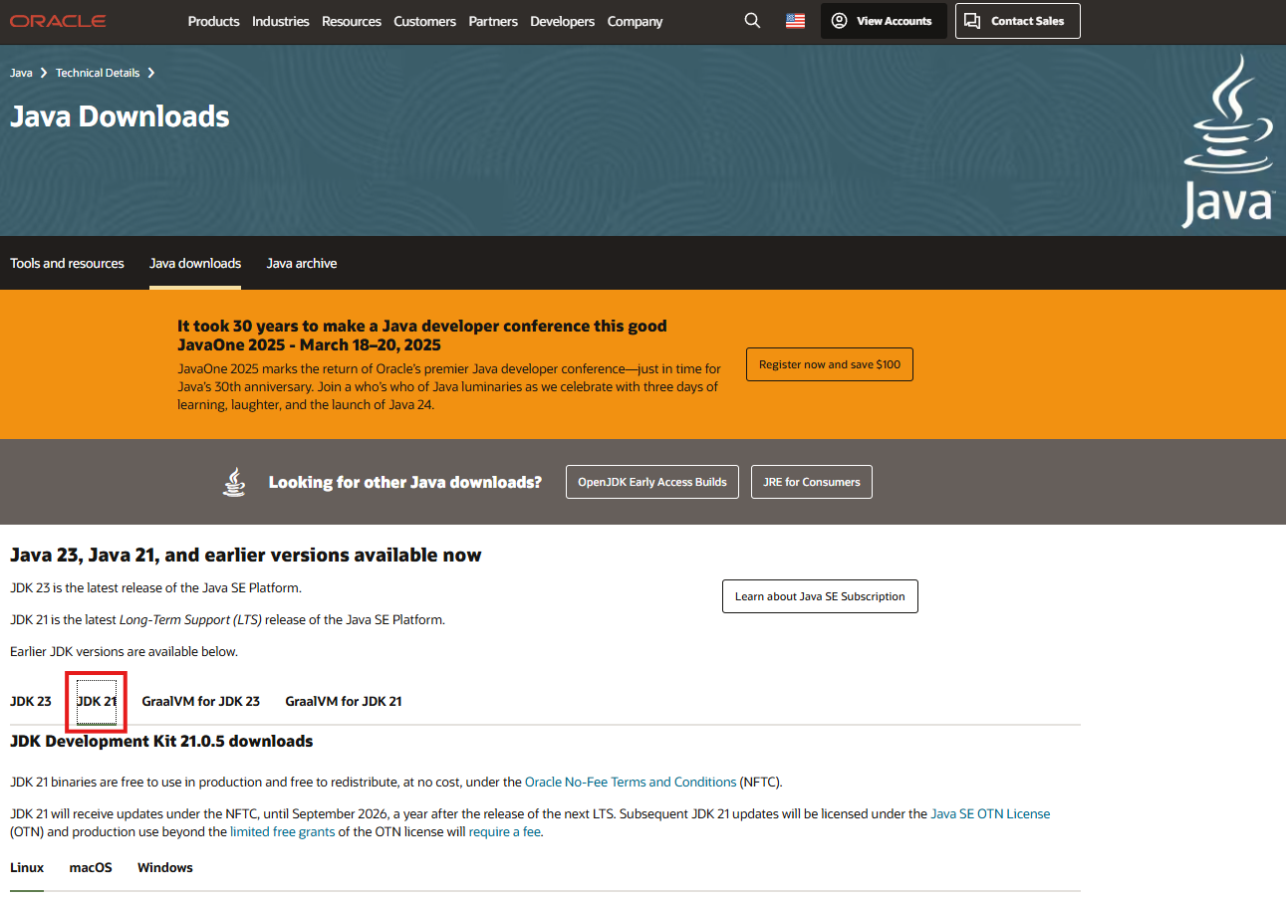Click the View Accounts button
The width and height of the screenshot is (1286, 901).
(x=883, y=21)
